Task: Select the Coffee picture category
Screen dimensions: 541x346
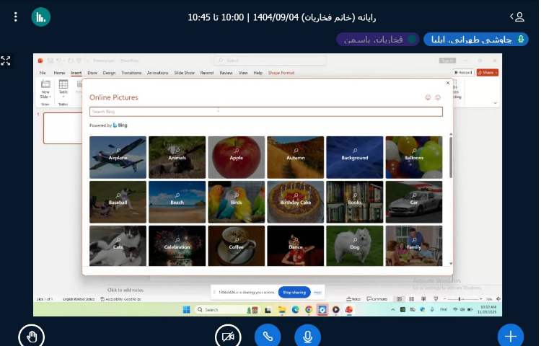Action: (237, 246)
